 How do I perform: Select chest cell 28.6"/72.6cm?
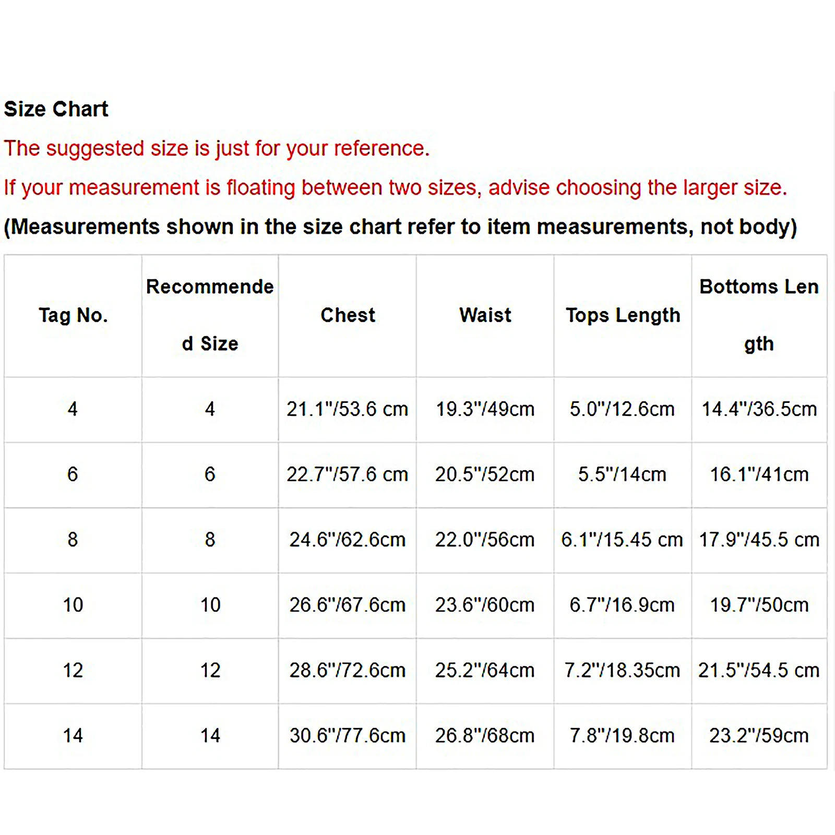click(x=347, y=670)
